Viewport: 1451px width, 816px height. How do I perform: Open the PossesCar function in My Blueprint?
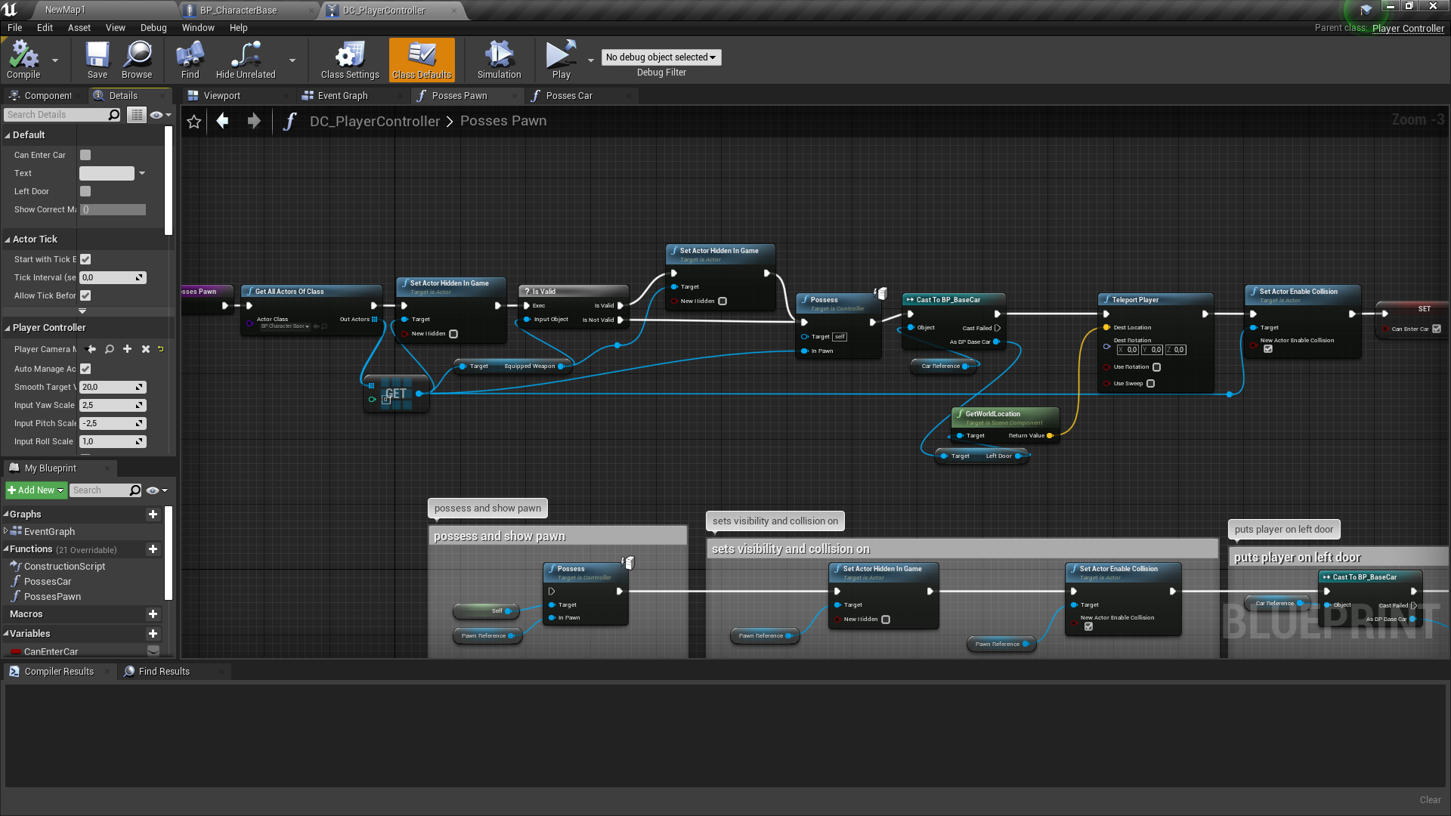tap(48, 582)
